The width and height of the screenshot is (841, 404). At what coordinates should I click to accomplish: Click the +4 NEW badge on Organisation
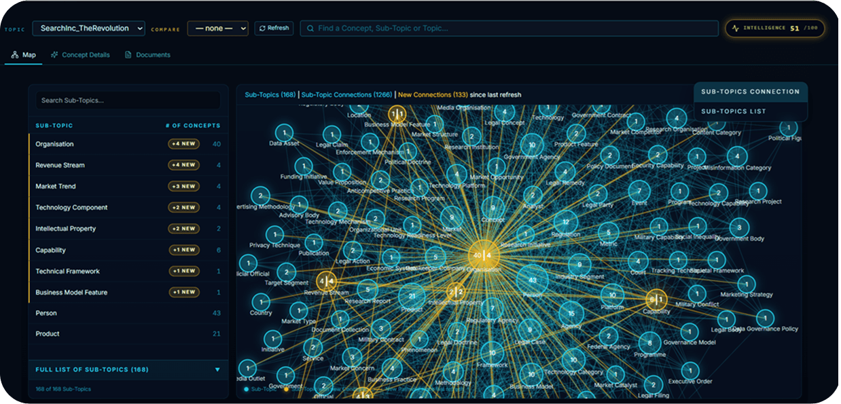click(184, 144)
